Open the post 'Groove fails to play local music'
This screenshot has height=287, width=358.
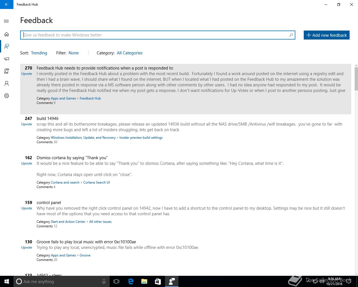pos(86,242)
